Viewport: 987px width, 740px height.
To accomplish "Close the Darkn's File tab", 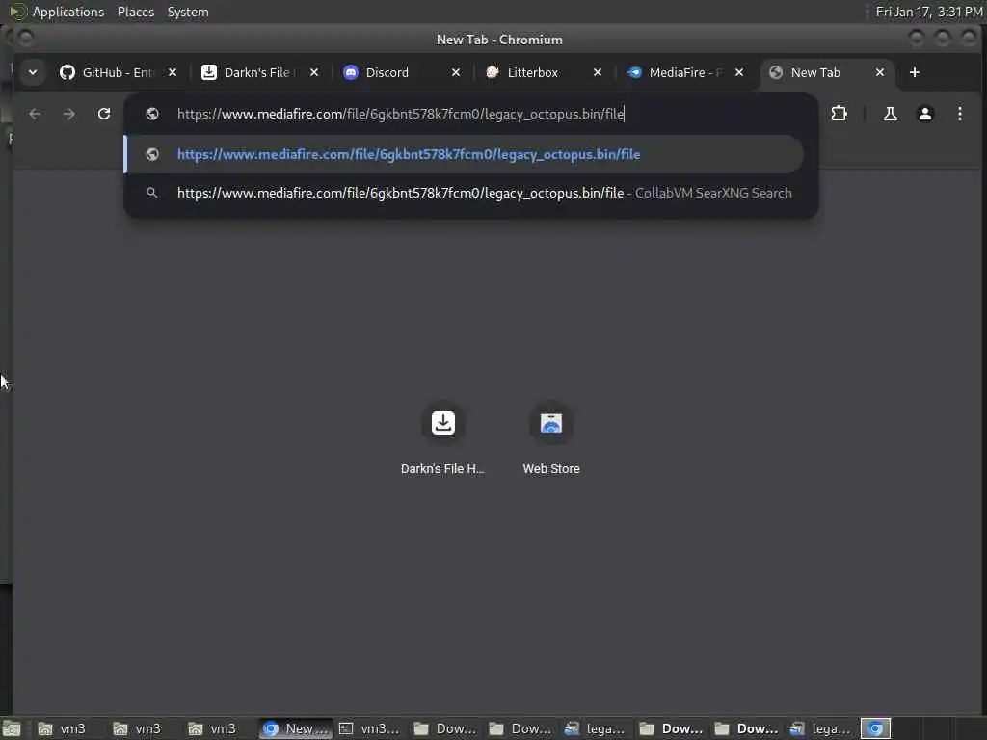I will tap(314, 72).
